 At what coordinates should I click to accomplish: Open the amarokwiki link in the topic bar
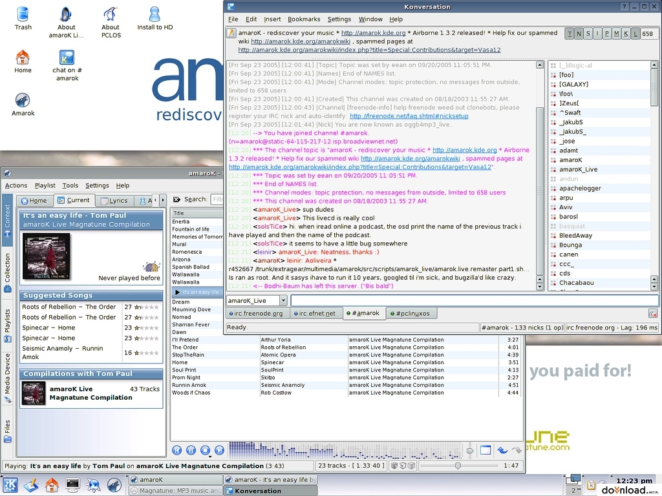[301, 41]
